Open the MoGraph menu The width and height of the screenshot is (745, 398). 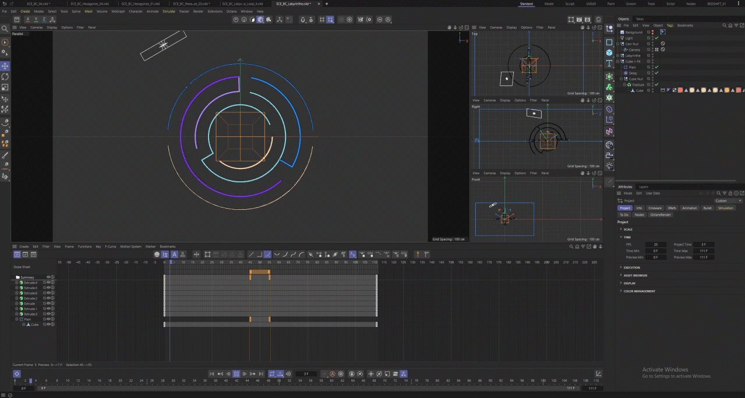(x=118, y=11)
